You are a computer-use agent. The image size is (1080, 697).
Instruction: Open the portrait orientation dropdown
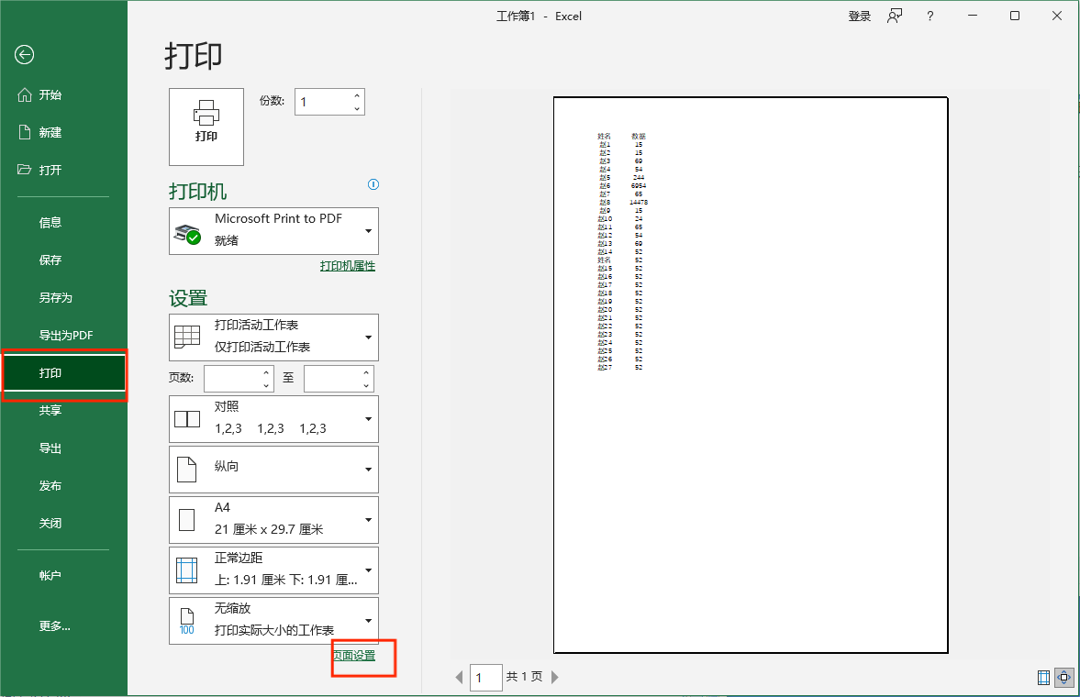point(273,470)
